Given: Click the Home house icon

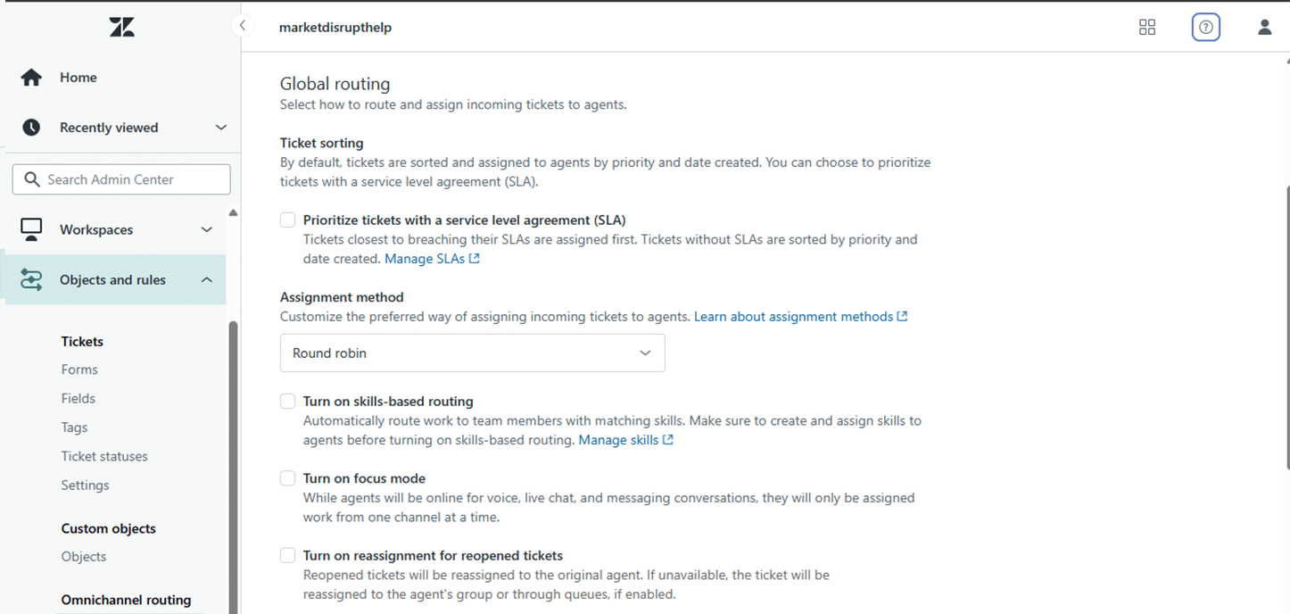Looking at the screenshot, I should click(31, 78).
